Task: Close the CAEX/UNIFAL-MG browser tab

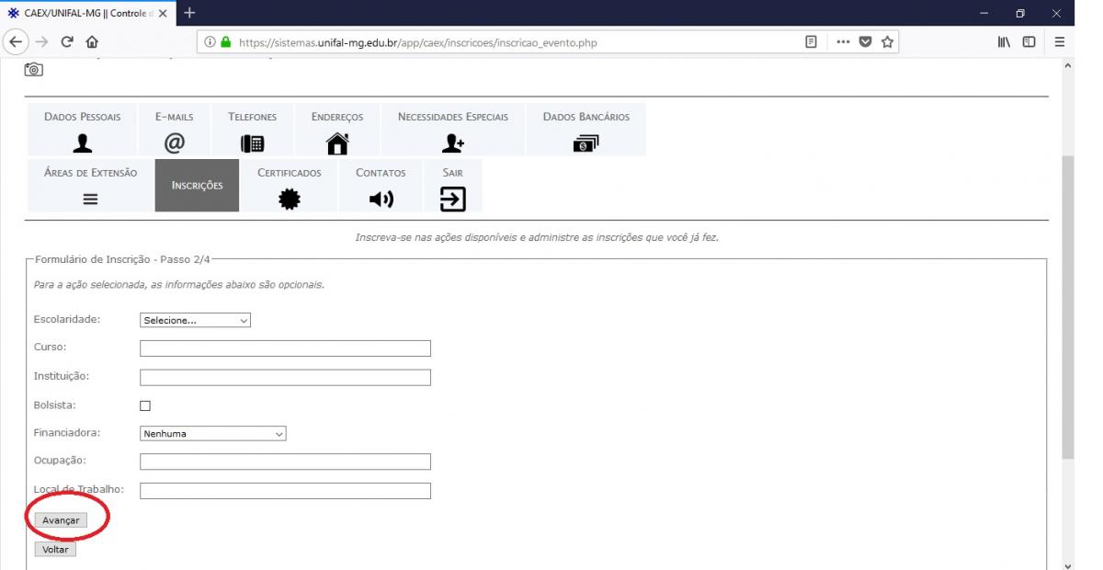Action: click(163, 14)
